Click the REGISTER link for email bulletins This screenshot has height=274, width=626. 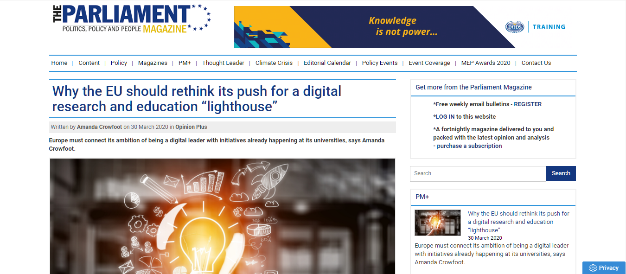528,104
